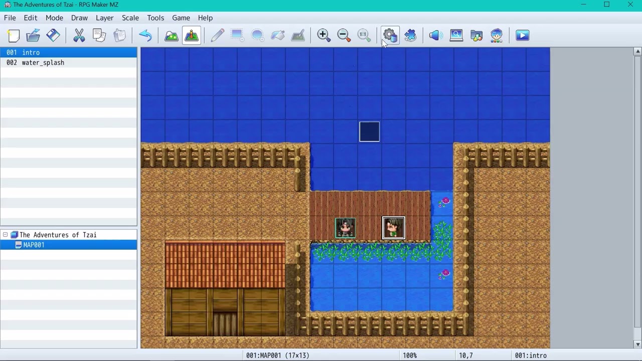Click the map scrollbar down arrow

tap(637, 344)
